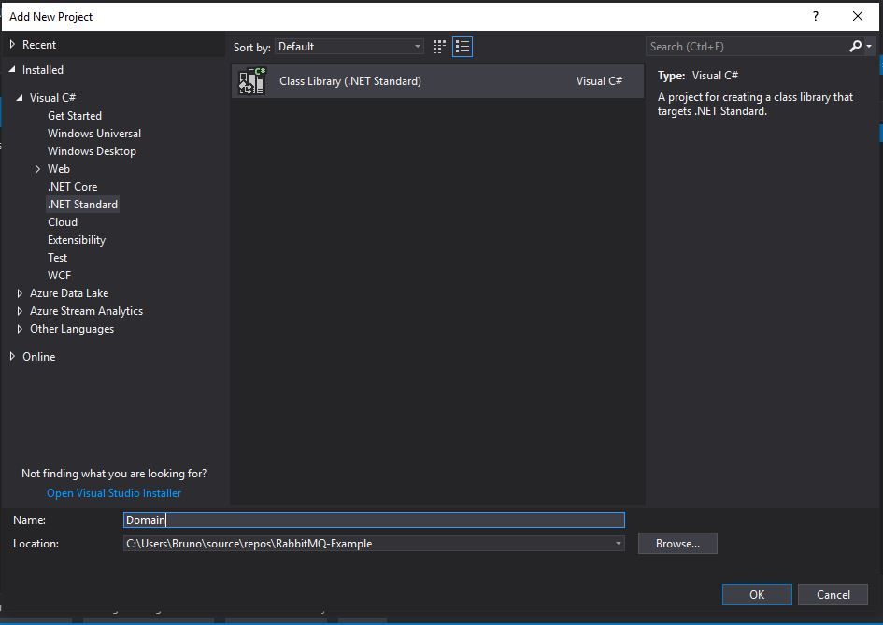Click the Browse... button
This screenshot has height=625, width=883.
677,544
